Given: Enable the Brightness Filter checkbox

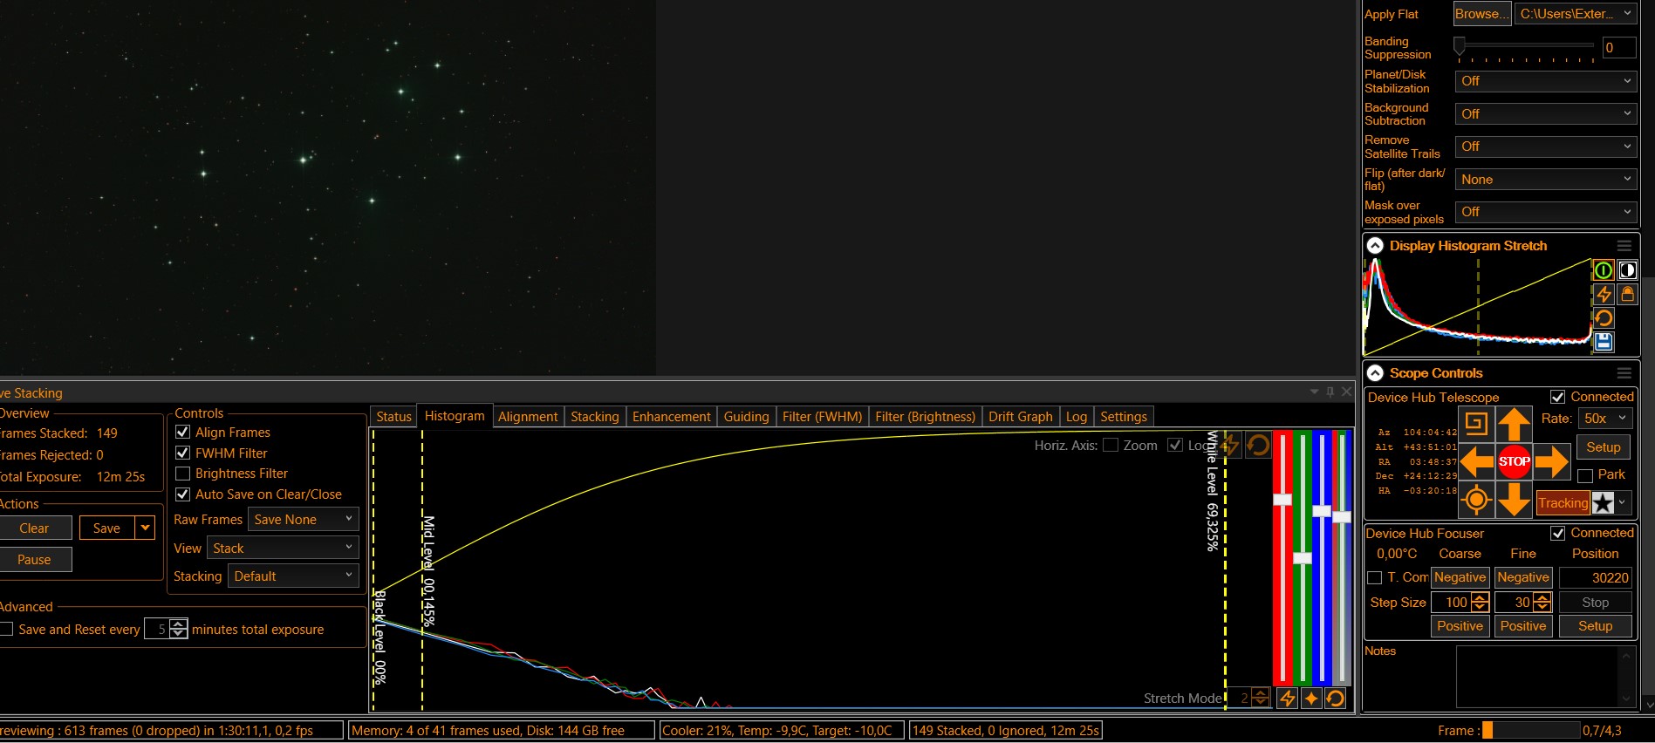Looking at the screenshot, I should (183, 474).
